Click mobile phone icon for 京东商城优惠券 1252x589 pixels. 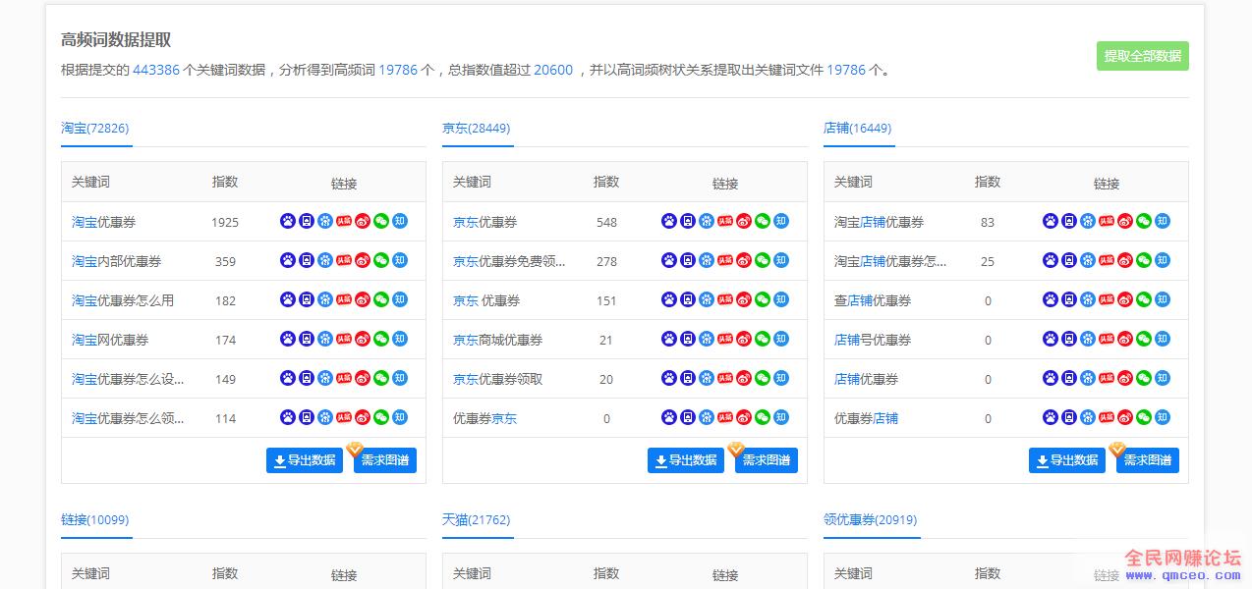[688, 339]
